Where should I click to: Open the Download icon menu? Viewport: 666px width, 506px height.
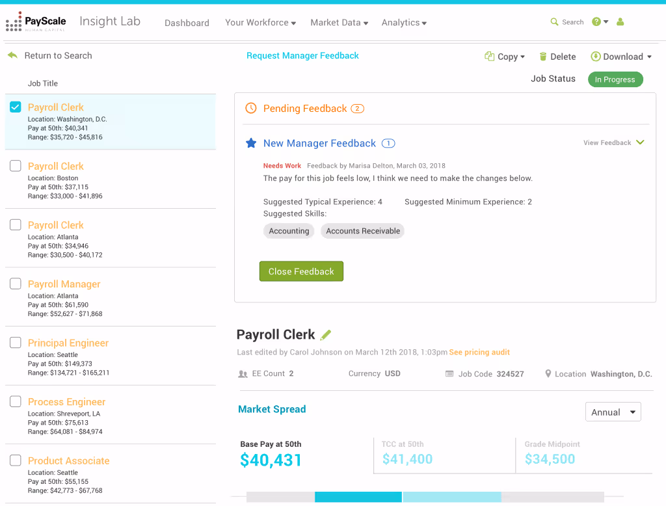[594, 56]
